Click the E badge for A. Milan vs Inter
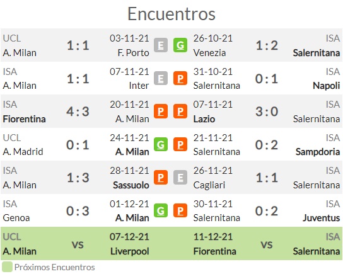The width and height of the screenshot is (343, 274). (x=161, y=78)
